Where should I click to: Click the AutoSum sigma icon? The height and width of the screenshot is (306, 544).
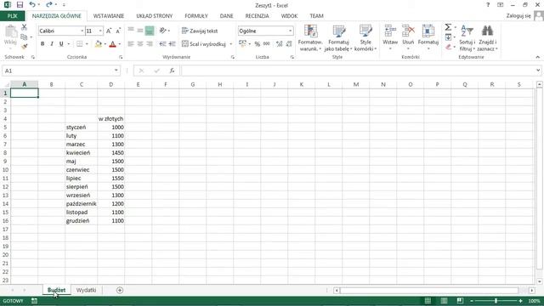(x=448, y=27)
